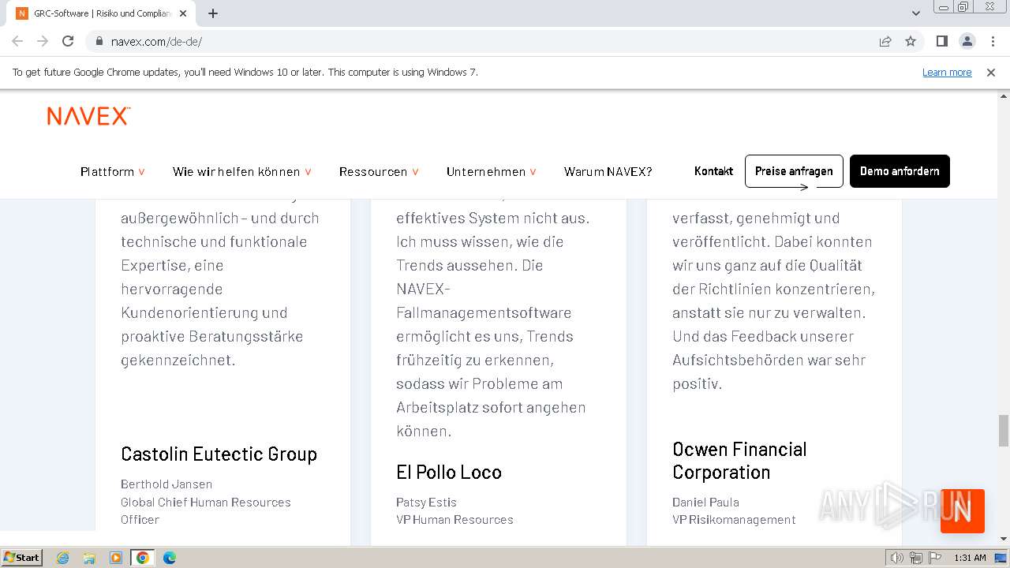The height and width of the screenshot is (568, 1010).
Task: Click Demo anfordern button
Action: [x=900, y=171]
